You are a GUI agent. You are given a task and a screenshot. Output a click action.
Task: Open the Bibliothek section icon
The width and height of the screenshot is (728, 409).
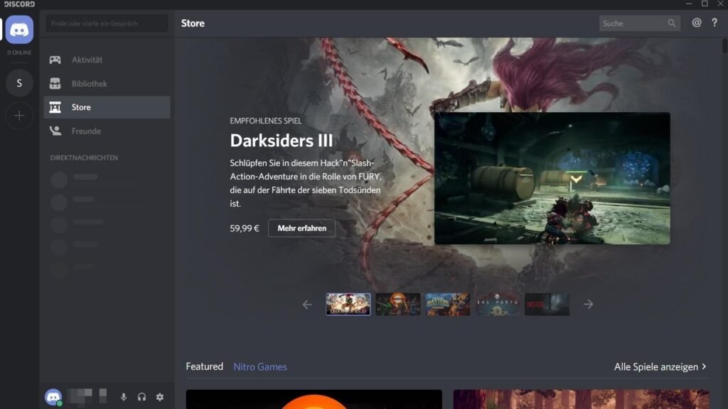tap(55, 83)
